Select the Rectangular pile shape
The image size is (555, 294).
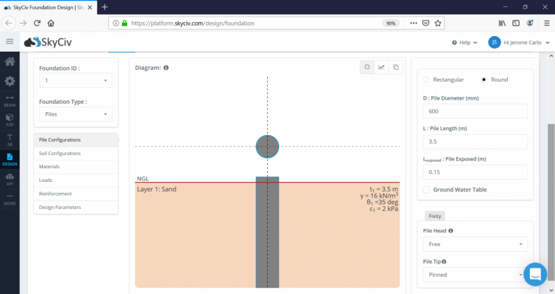[426, 80]
